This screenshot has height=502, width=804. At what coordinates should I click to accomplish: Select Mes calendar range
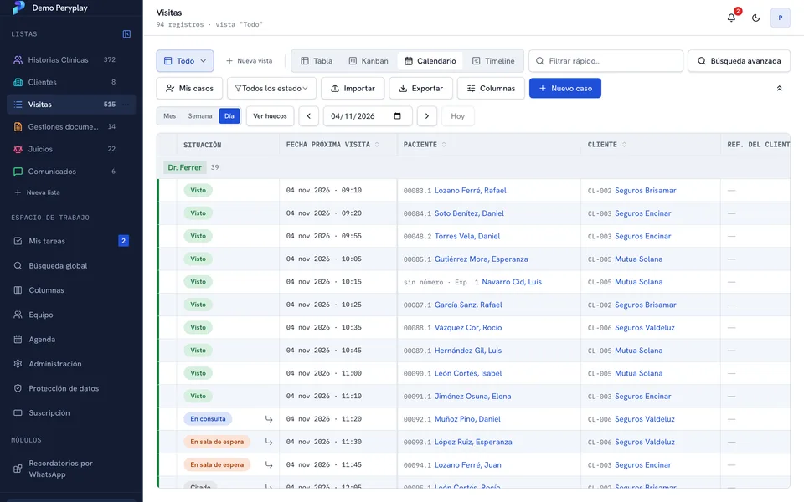click(170, 116)
